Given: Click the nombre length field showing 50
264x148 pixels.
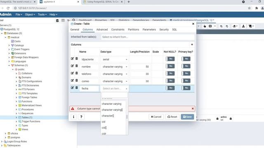Looking at the screenshot, I should point(140,67).
